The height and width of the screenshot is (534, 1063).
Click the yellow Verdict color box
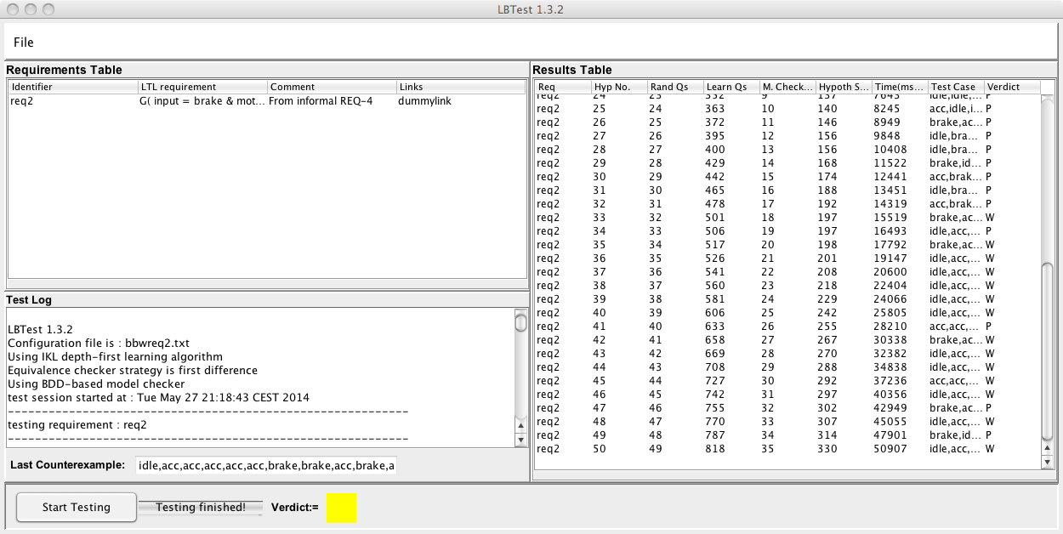(341, 508)
